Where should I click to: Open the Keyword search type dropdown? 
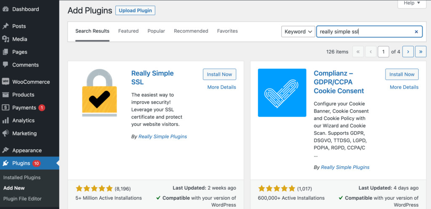(x=298, y=31)
